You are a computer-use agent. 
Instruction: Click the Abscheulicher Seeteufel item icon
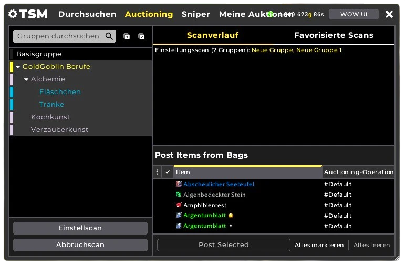point(179,184)
